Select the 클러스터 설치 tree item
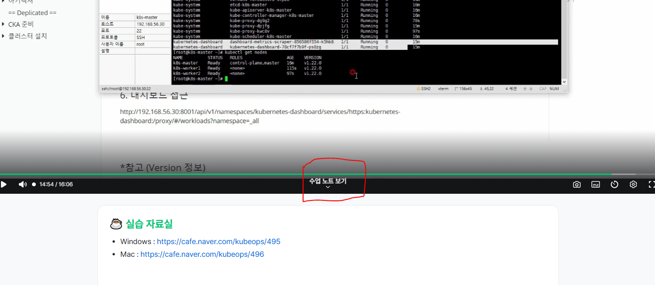The image size is (655, 285). point(28,36)
